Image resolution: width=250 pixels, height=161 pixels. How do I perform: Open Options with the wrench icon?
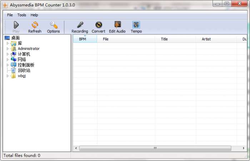coord(54,25)
